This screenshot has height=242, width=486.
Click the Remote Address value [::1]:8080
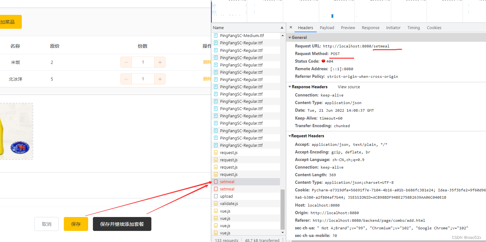pos(342,69)
